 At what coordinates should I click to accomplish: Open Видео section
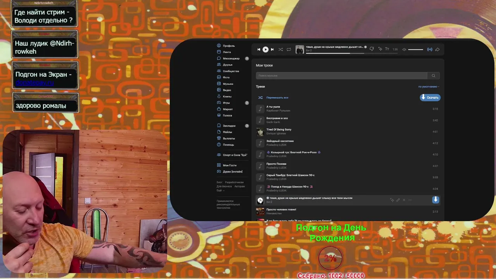[x=224, y=90]
